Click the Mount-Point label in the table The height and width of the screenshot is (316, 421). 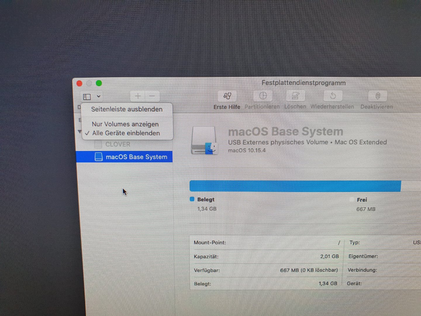[x=210, y=243]
